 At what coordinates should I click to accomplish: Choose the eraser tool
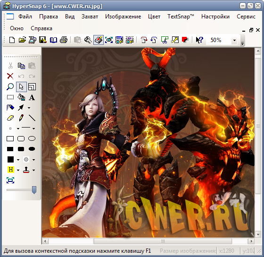[10, 118]
